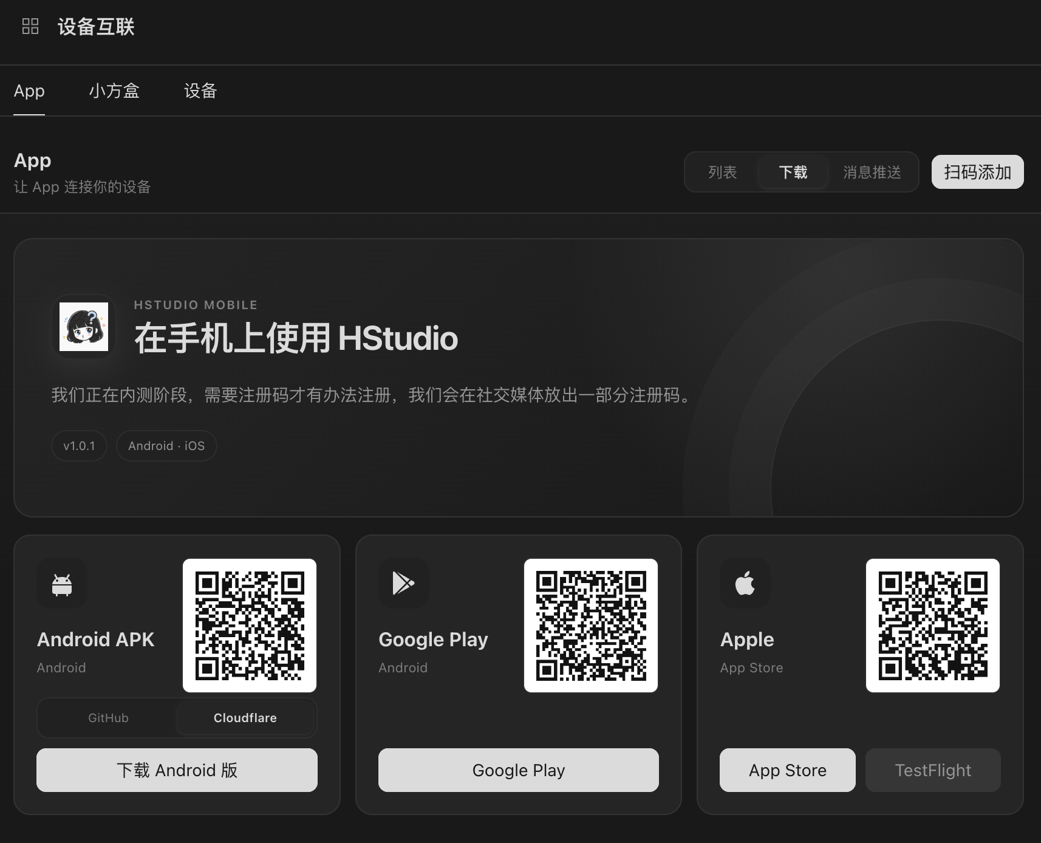Click the HStudio mascot app icon
Image resolution: width=1041 pixels, height=843 pixels.
84,327
